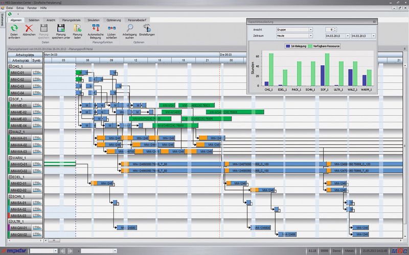Screen dimensions: 409x255
Task: Click the spinner control showing 9
Action: [331, 30]
